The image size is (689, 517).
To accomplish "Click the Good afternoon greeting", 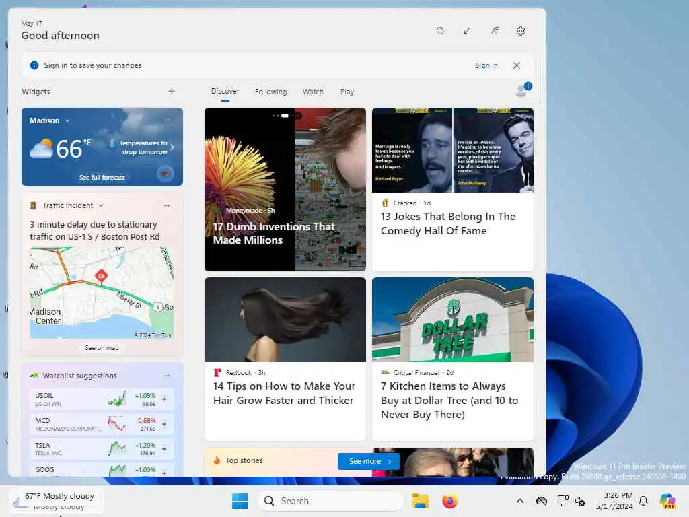I will tap(60, 36).
